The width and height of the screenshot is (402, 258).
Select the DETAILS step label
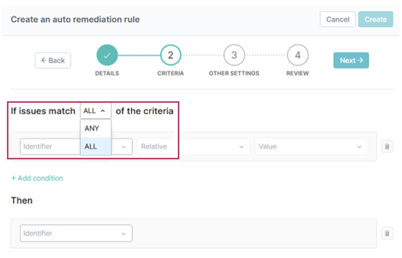pyautogui.click(x=107, y=73)
